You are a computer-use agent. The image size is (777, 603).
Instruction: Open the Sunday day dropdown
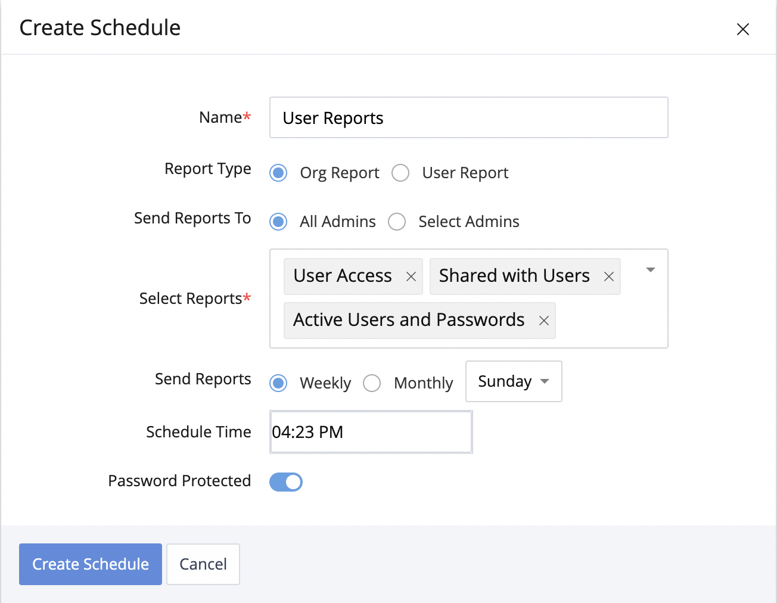click(513, 381)
